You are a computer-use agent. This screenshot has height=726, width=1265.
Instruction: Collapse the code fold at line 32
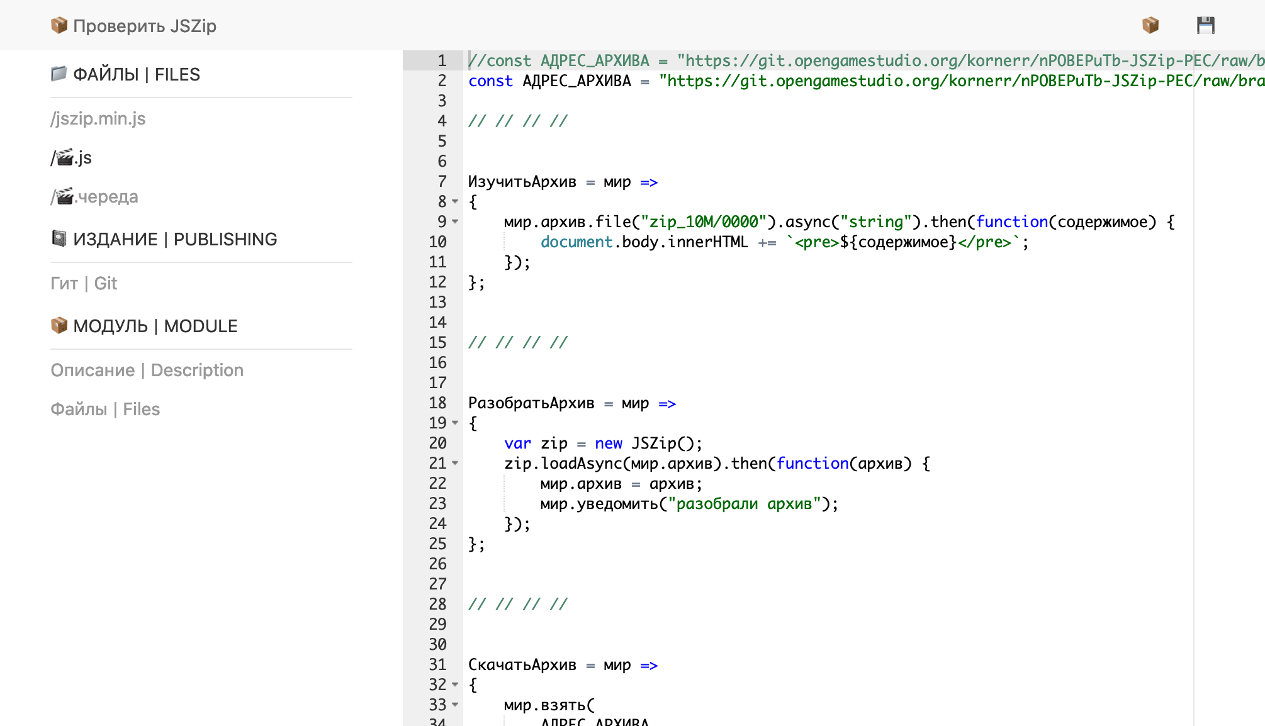pyautogui.click(x=455, y=684)
